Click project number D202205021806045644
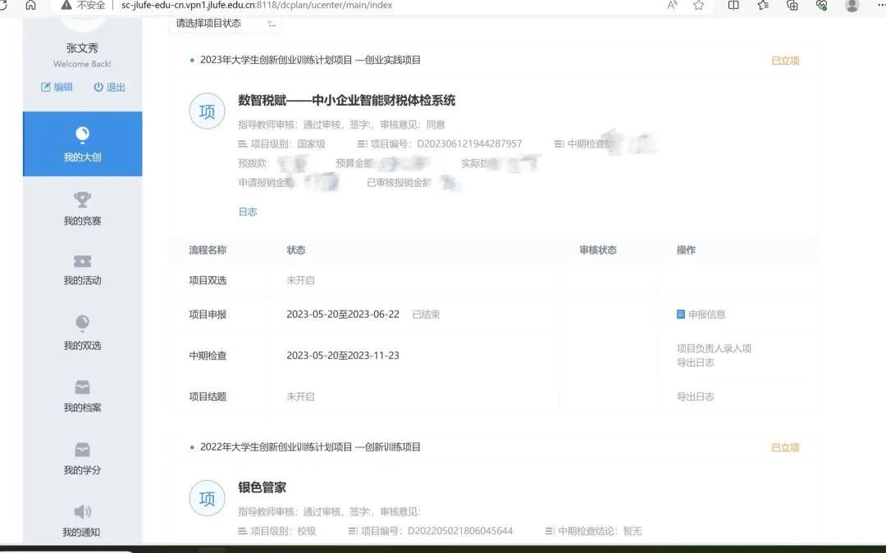Viewport: 886px width, 553px height. click(x=460, y=531)
